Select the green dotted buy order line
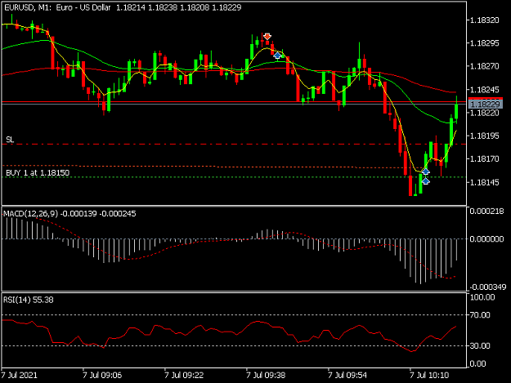 (x=234, y=177)
